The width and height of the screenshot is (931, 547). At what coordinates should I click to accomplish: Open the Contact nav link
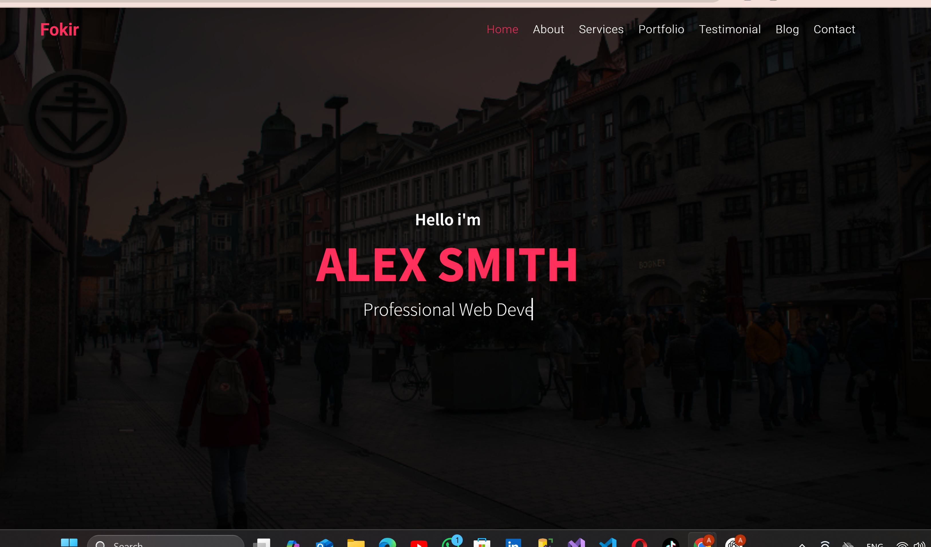pos(834,29)
